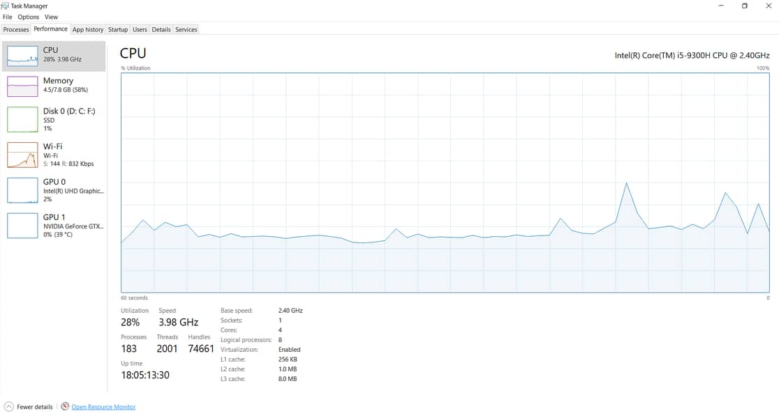Screen dimensions: 779x418
Task: Open the File menu
Action: (8, 17)
